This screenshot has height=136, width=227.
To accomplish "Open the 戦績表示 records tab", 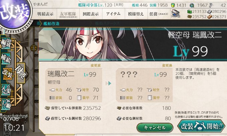I will [45, 14].
